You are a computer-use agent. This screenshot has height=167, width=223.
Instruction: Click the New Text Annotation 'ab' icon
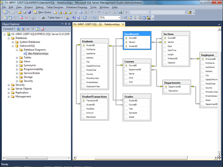43,18
